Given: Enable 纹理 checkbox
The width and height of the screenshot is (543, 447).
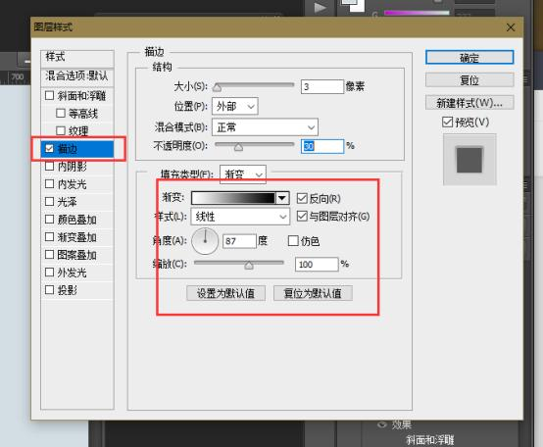Looking at the screenshot, I should [x=61, y=130].
